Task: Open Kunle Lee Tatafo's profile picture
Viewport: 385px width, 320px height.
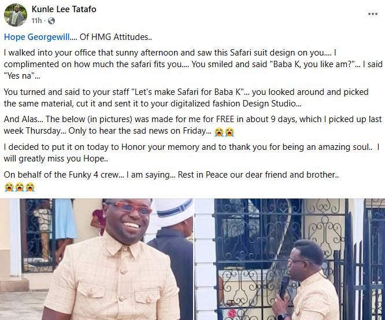Action: [x=16, y=15]
